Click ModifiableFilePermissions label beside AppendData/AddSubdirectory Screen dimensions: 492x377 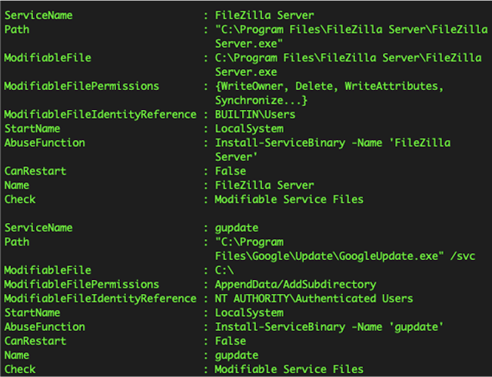[81, 285]
